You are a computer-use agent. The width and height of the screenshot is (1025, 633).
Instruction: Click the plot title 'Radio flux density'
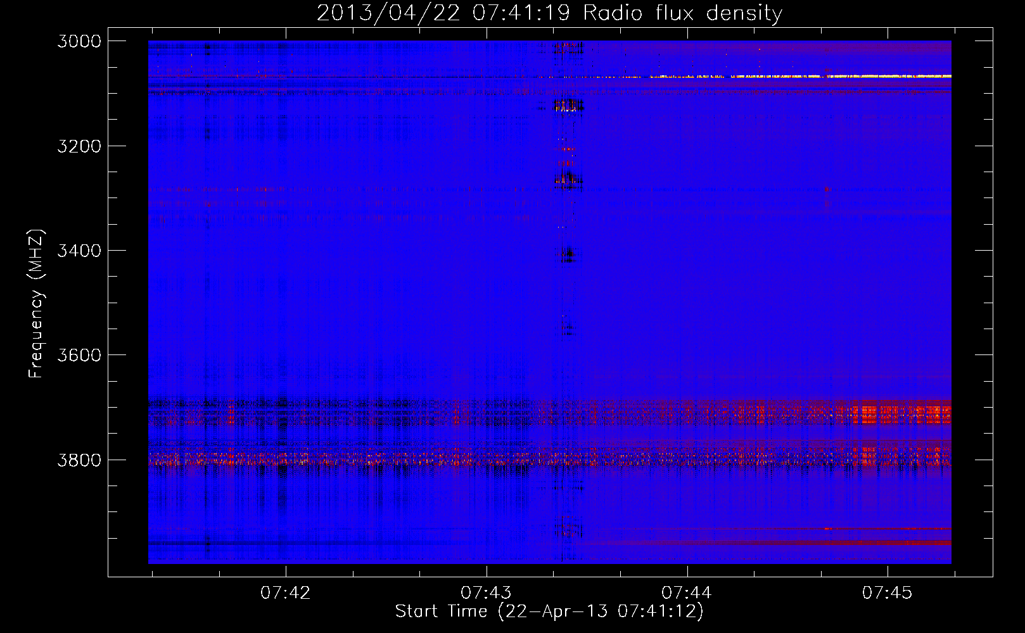(x=682, y=13)
